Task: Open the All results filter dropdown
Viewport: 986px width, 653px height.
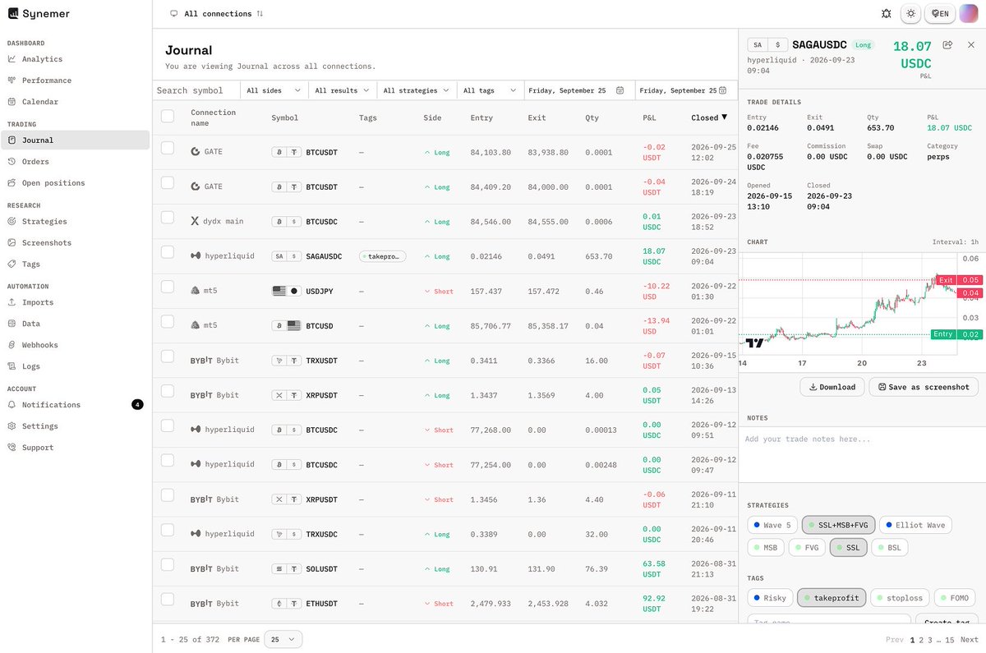Action: tap(343, 90)
